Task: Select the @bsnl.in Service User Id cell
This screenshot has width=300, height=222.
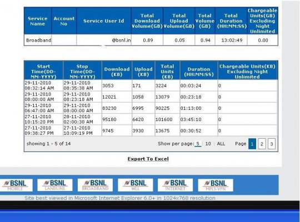Action: [104, 40]
